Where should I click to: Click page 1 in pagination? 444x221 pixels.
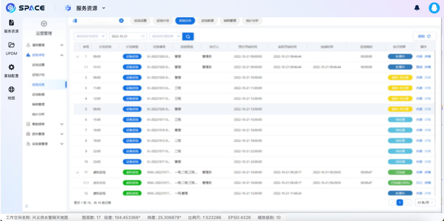click(x=400, y=203)
